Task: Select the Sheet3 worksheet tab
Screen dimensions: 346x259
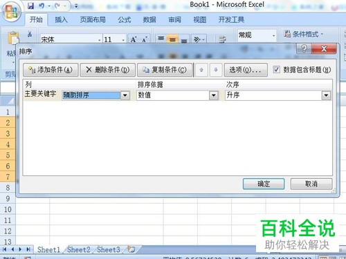Action: click(109, 249)
